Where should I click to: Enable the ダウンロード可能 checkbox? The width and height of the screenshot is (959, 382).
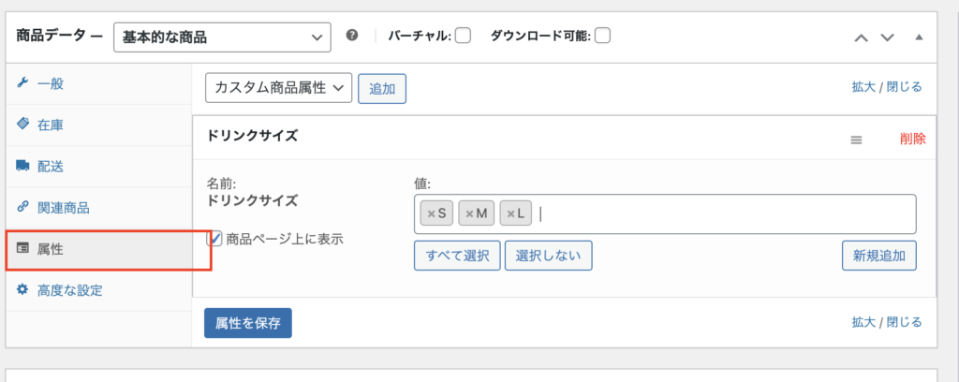point(602,37)
